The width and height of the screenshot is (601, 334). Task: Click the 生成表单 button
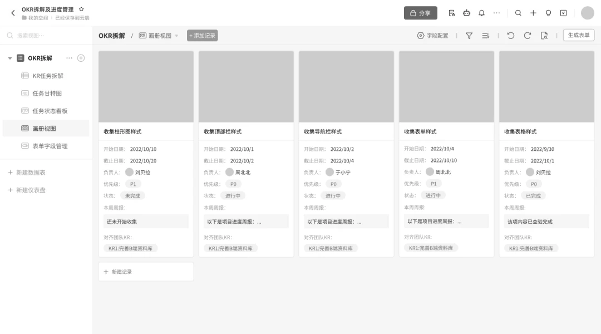click(578, 35)
